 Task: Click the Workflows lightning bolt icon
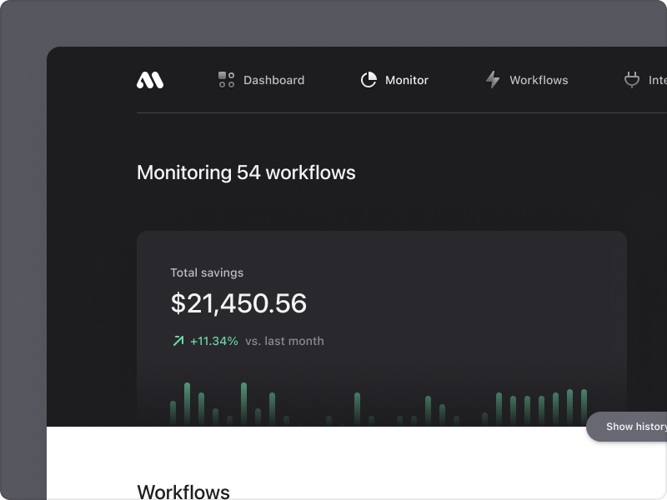click(491, 79)
